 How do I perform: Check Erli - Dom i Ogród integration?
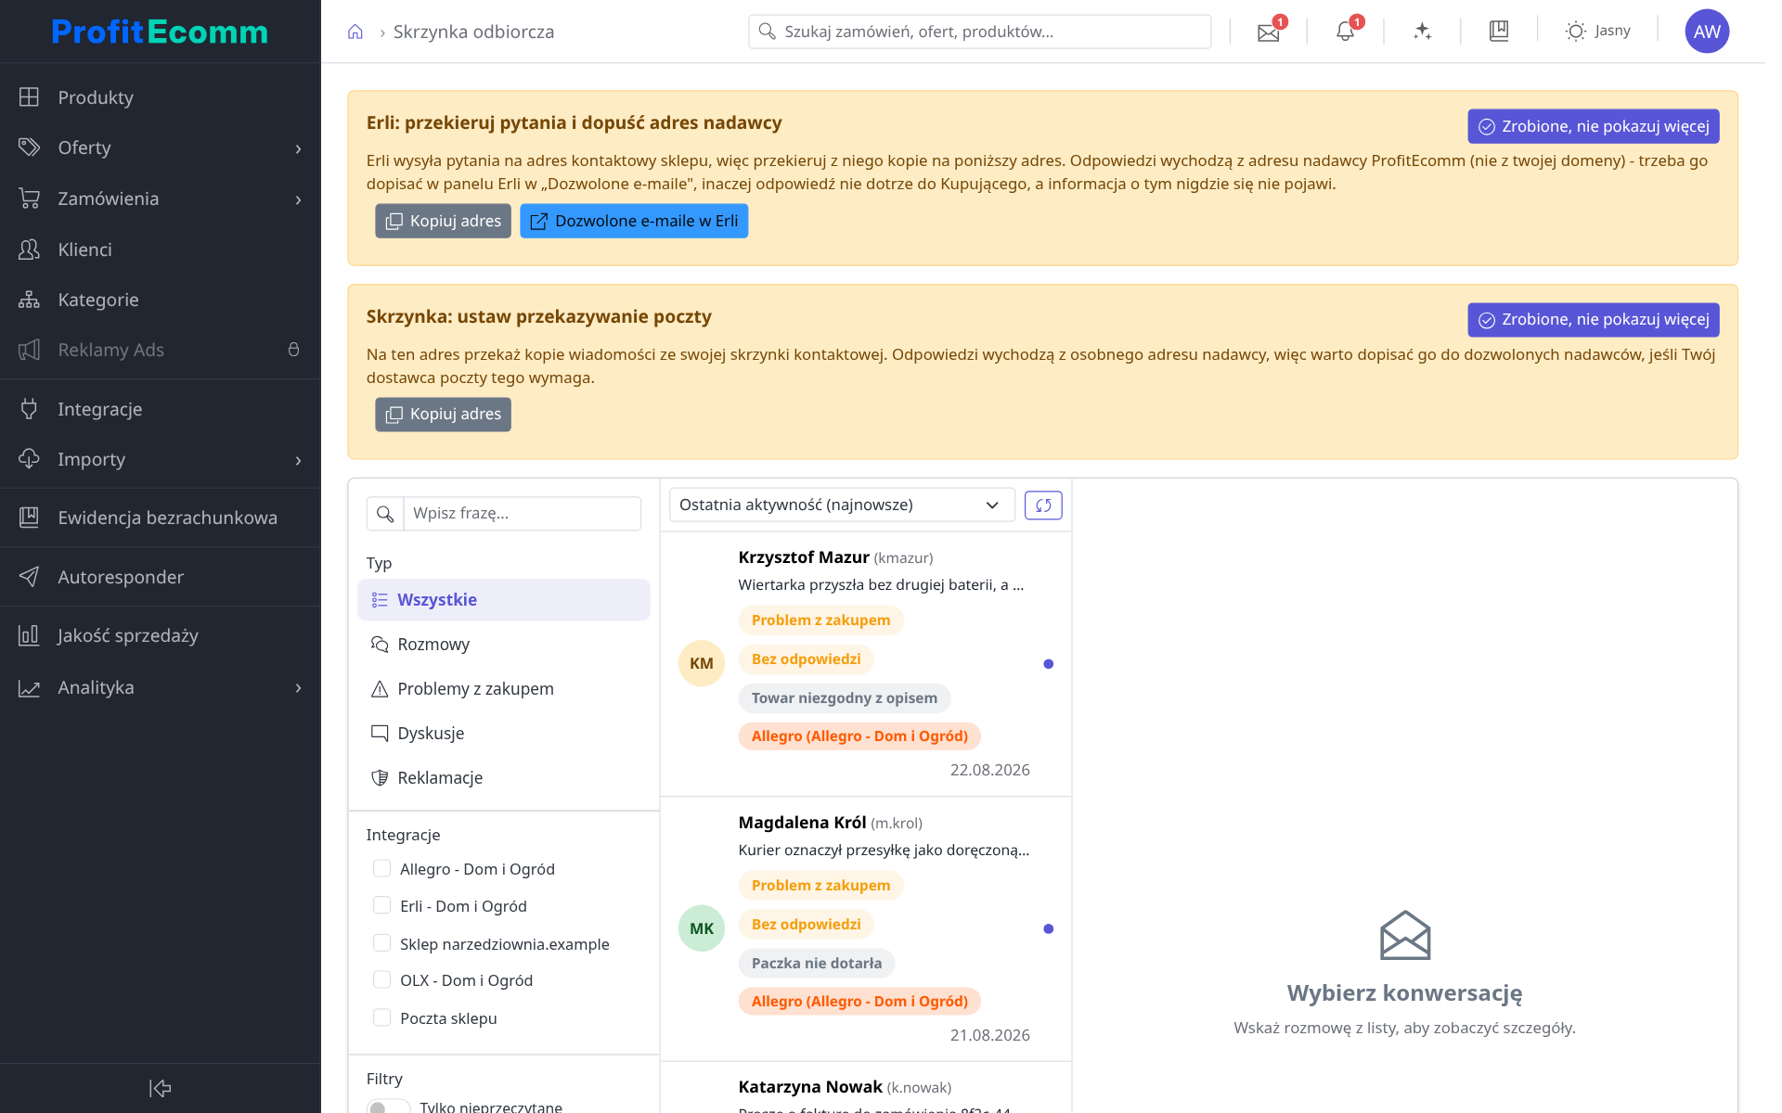tap(381, 905)
